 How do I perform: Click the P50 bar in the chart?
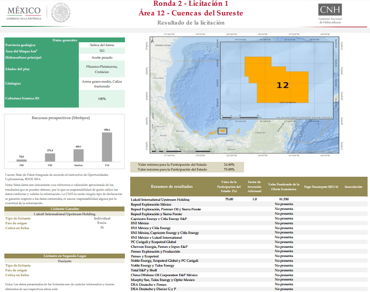50,158
